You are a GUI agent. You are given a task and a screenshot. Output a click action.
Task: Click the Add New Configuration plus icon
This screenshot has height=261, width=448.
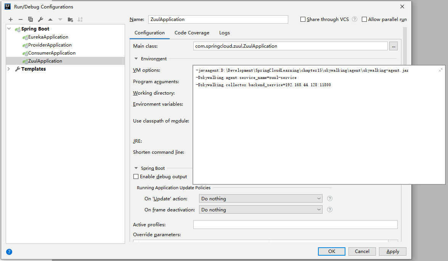[x=11, y=19]
